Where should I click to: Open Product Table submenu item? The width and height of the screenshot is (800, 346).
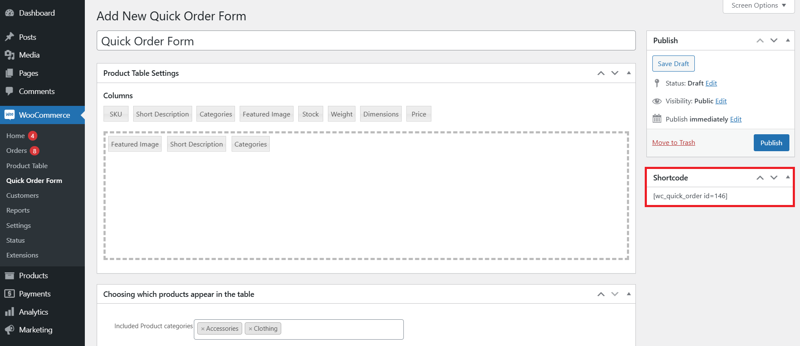click(x=27, y=166)
